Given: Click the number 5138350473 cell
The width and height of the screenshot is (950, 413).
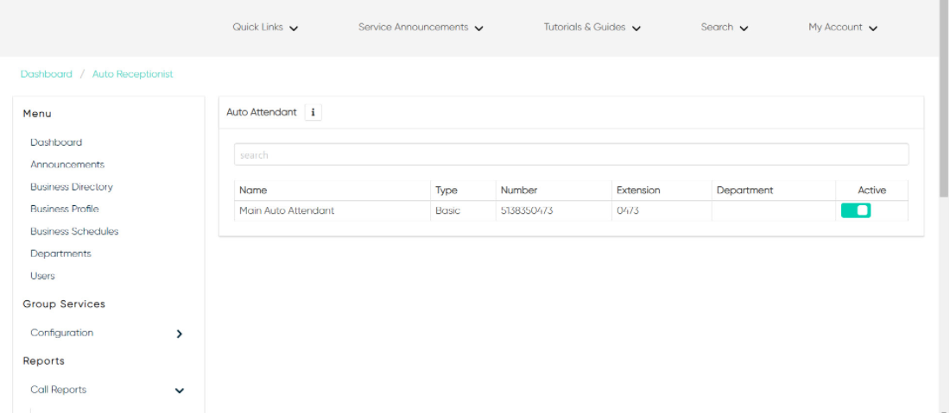Looking at the screenshot, I should click(553, 211).
